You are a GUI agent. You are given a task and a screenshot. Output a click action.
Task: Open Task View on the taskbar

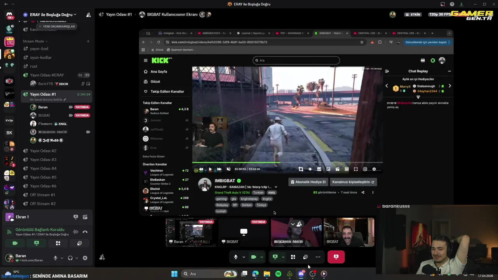point(244,274)
